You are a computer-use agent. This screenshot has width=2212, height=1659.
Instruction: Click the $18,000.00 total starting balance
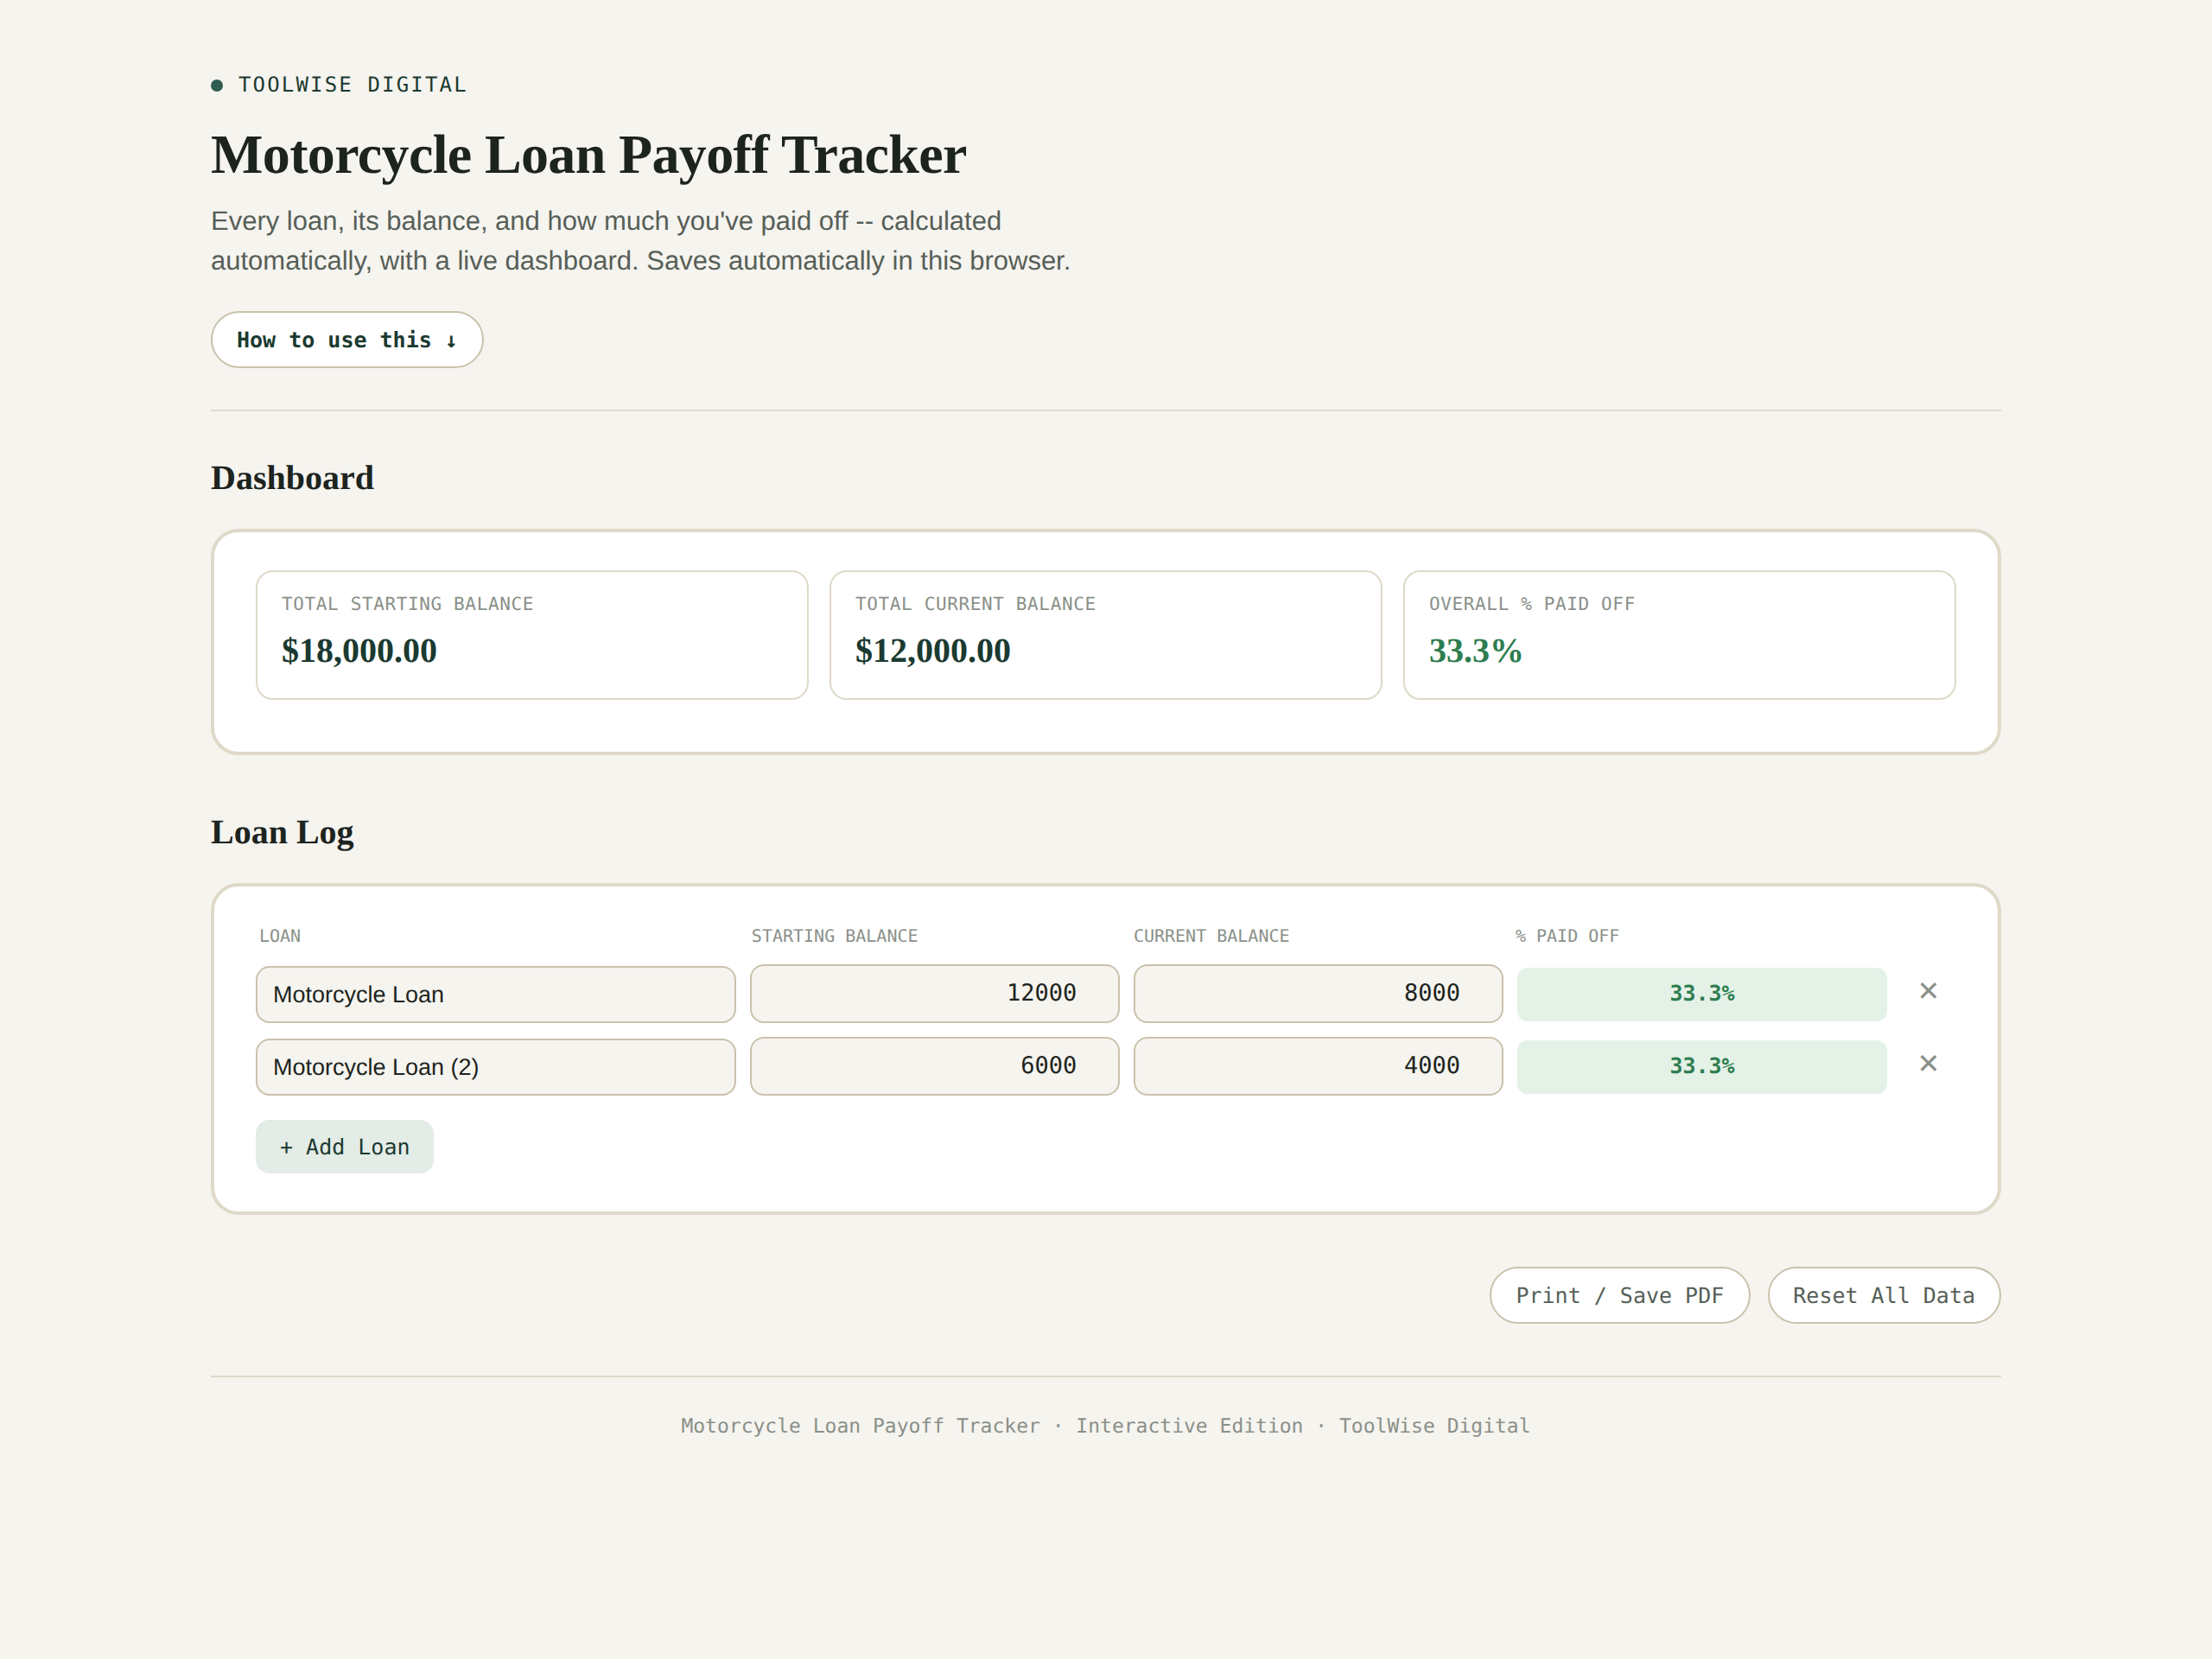tap(359, 651)
